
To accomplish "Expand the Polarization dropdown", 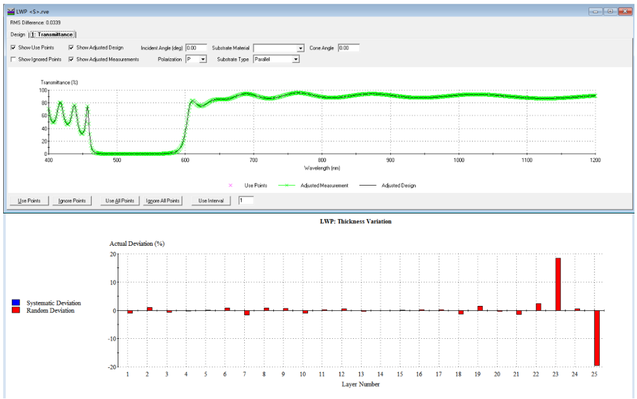I will 202,60.
